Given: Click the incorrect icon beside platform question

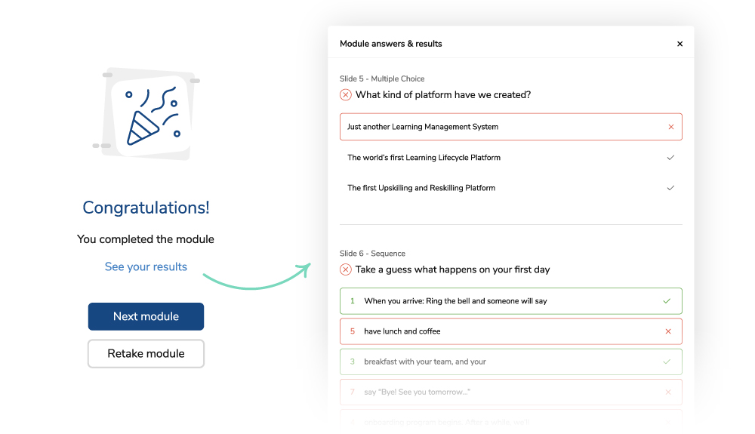Looking at the screenshot, I should point(346,95).
